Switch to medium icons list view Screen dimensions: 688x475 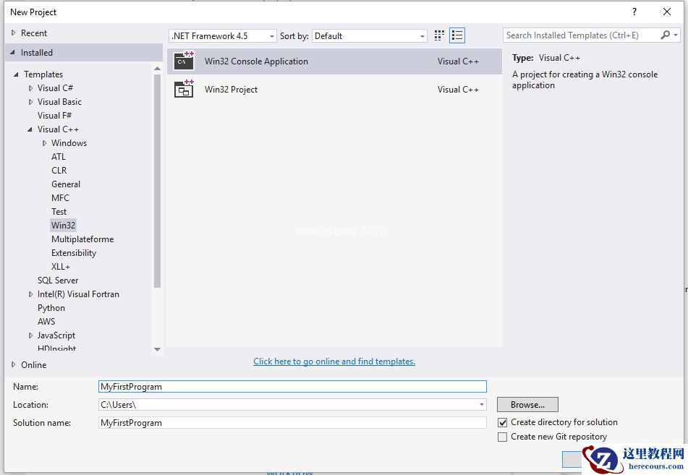click(x=457, y=35)
